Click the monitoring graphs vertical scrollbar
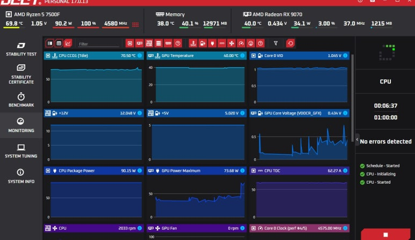 coord(352,98)
